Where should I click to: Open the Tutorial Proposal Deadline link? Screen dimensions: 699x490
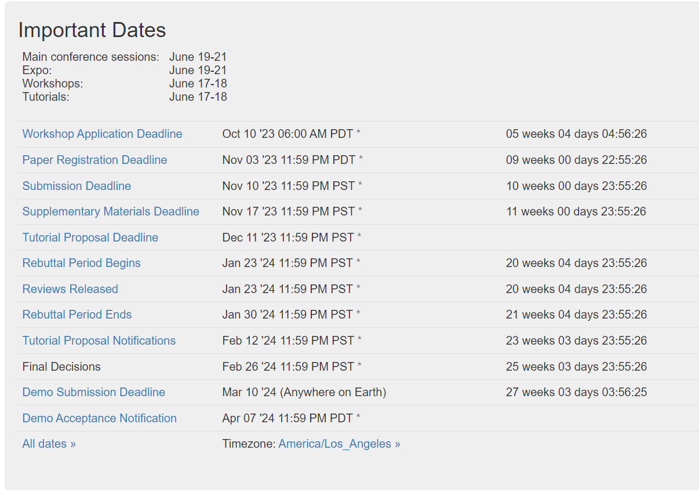click(x=90, y=237)
